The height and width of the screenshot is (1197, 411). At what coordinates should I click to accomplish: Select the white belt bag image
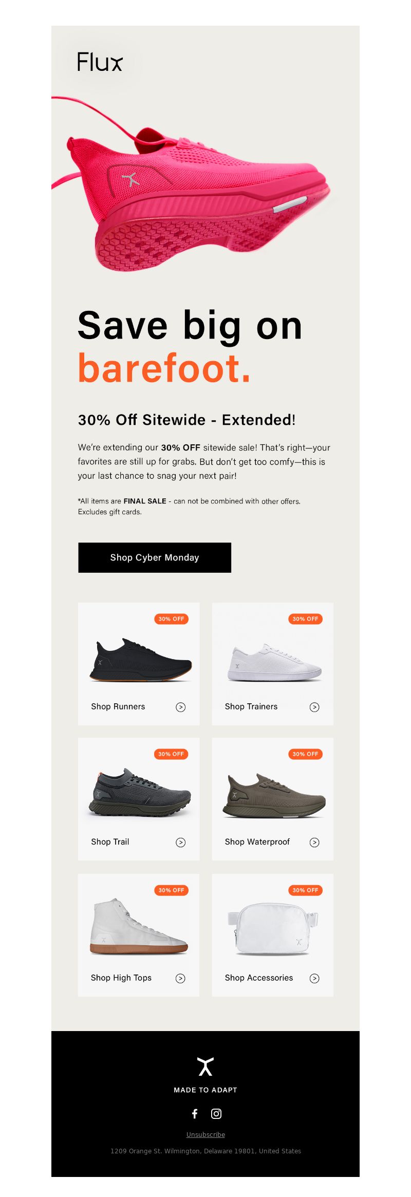(273, 929)
